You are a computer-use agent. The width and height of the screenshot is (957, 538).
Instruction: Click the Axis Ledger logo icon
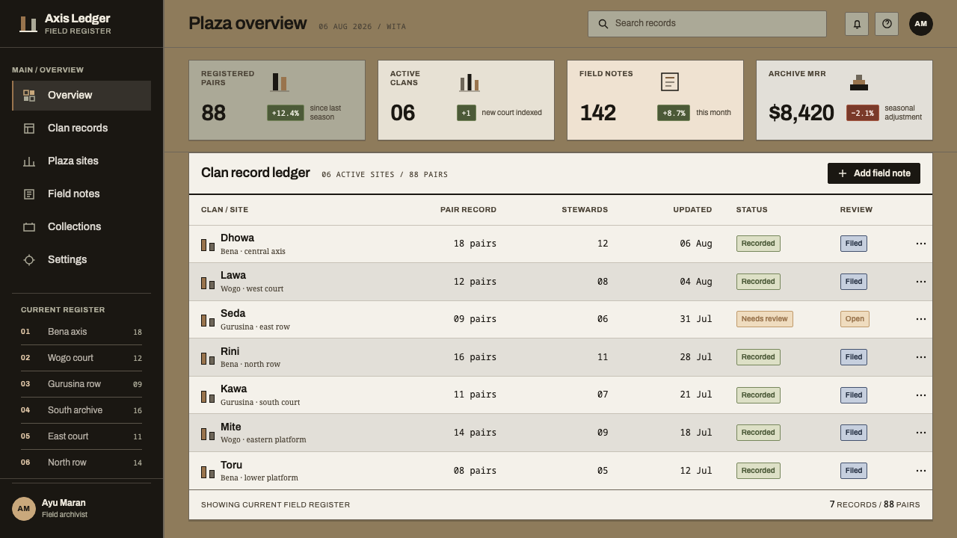coord(28,24)
